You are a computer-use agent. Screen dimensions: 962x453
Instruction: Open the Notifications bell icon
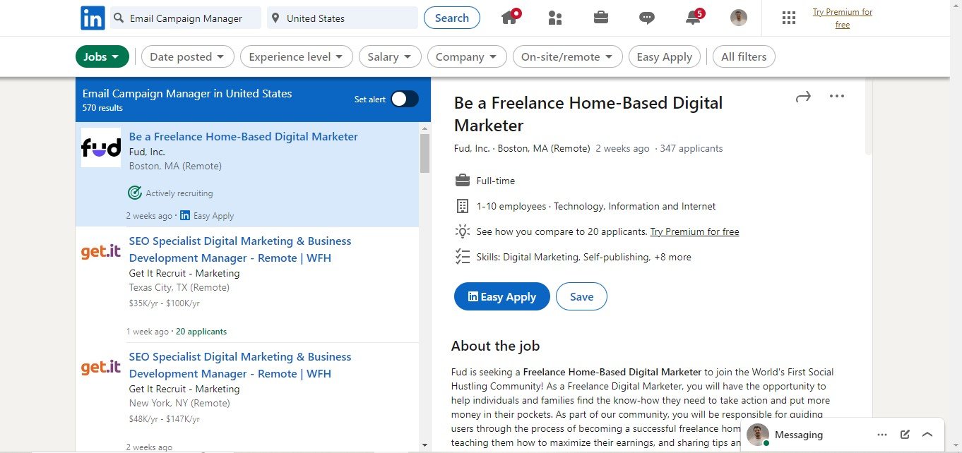(x=694, y=18)
